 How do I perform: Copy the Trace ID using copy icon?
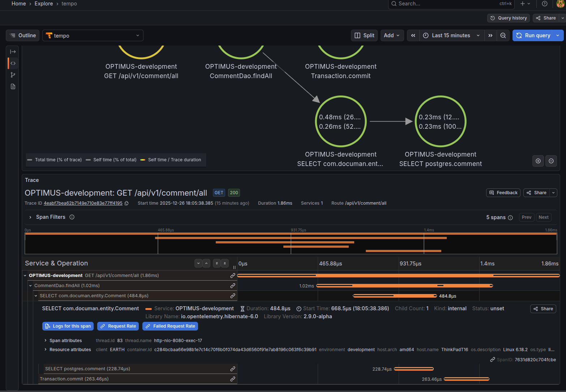127,203
